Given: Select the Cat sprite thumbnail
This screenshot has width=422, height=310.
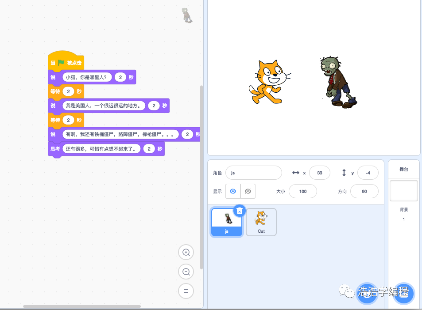Looking at the screenshot, I should [x=261, y=222].
